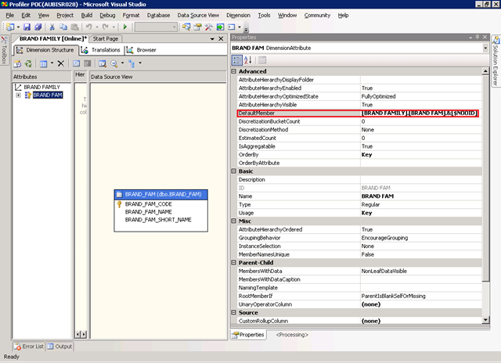Screen dimensions: 501x363
Task: Click the Copy toolbar icon
Action: click(63, 27)
